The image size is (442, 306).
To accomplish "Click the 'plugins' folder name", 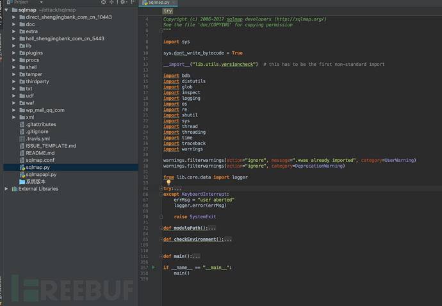I will pyautogui.click(x=35, y=53).
